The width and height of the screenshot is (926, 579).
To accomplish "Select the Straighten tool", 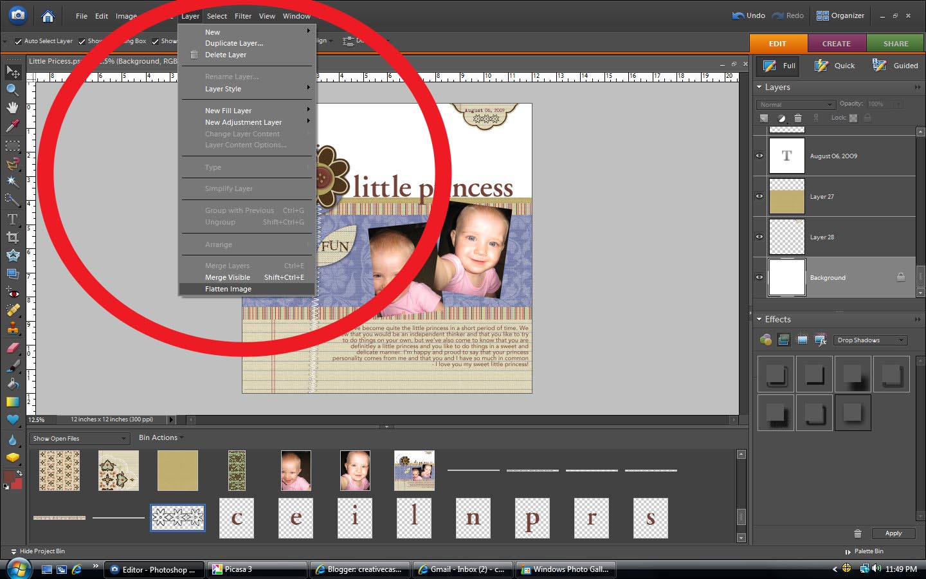I will tap(12, 273).
